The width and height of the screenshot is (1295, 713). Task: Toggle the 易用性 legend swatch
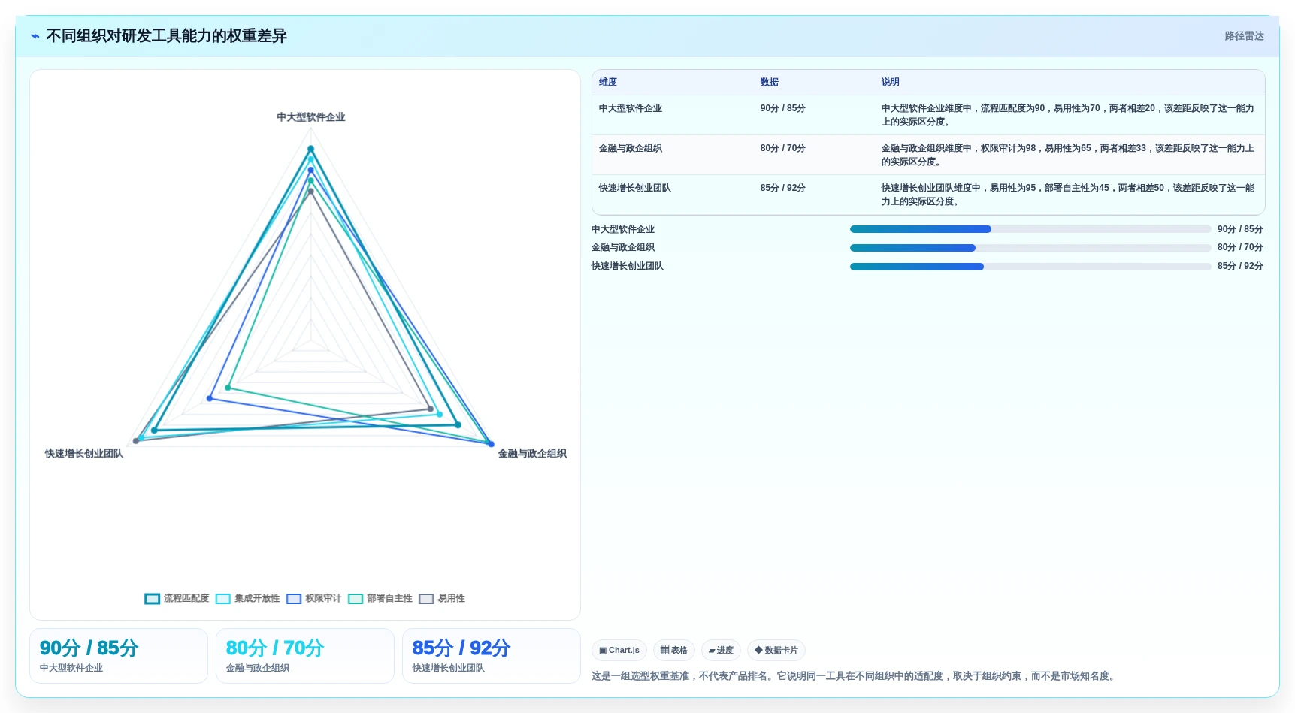click(x=426, y=599)
